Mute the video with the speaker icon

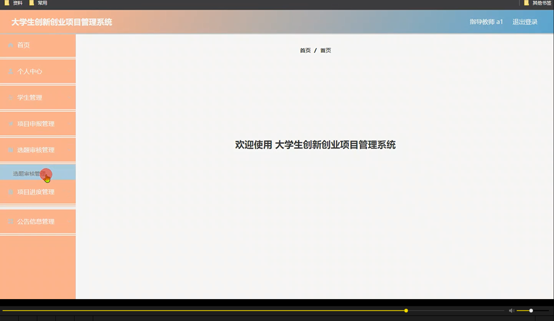511,310
